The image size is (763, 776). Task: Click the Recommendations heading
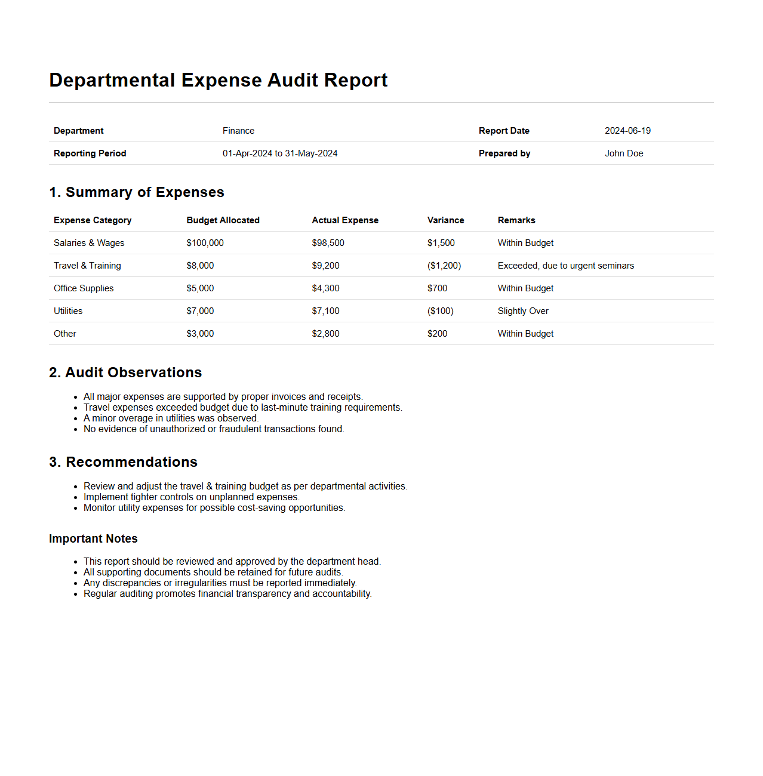(123, 462)
